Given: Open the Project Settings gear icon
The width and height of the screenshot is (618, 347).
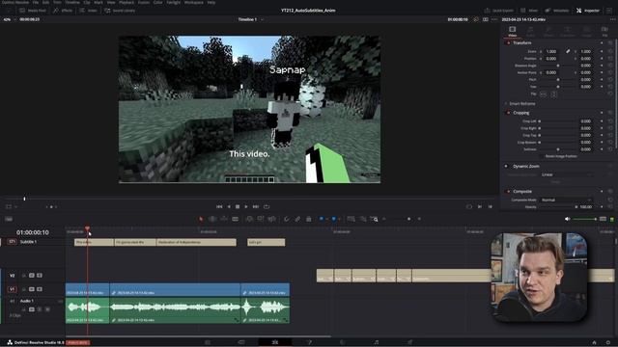Looking at the screenshot, I should click(608, 342).
